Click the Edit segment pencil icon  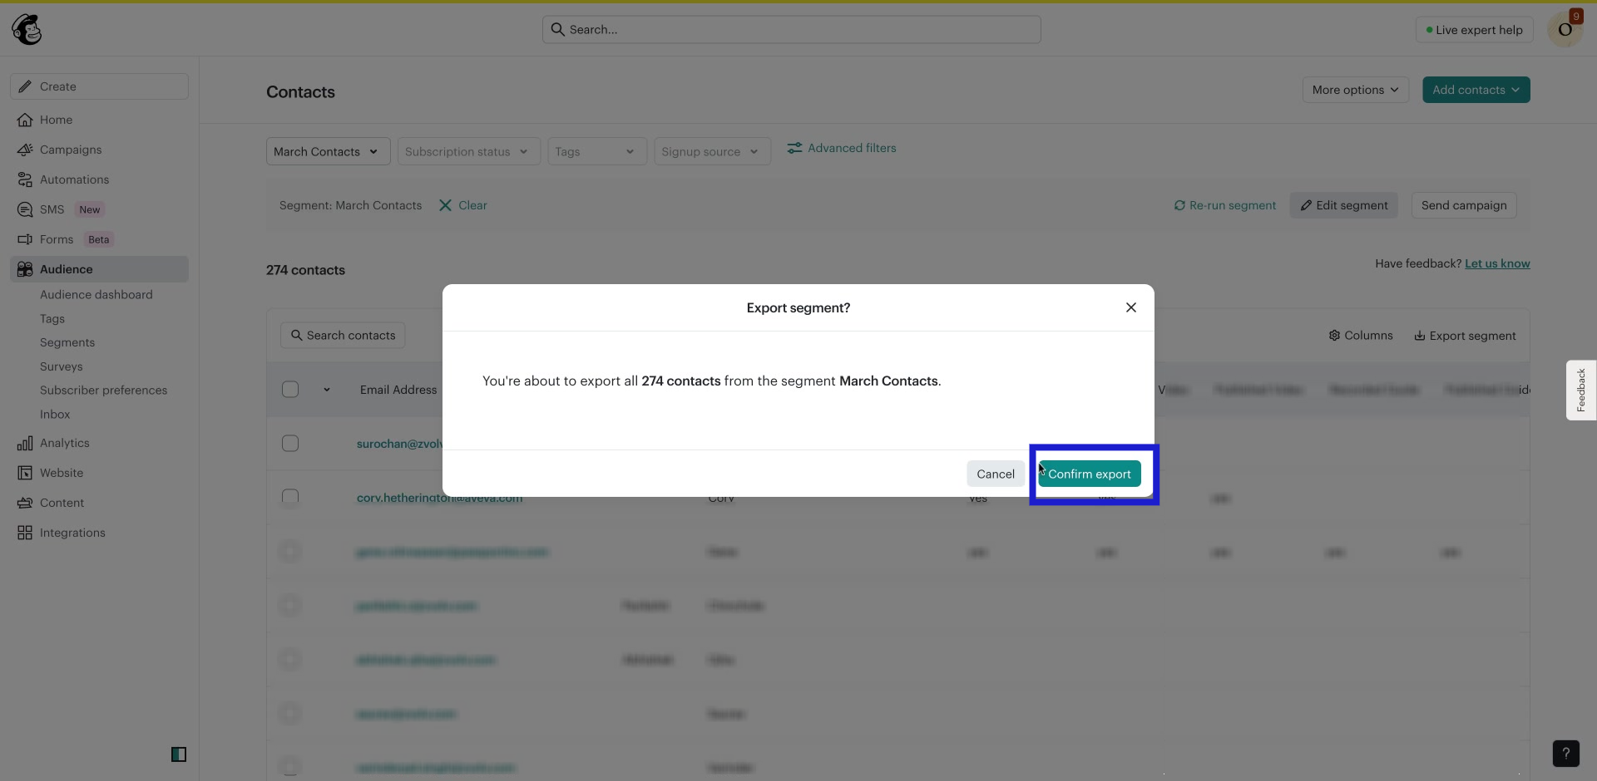1306,205
